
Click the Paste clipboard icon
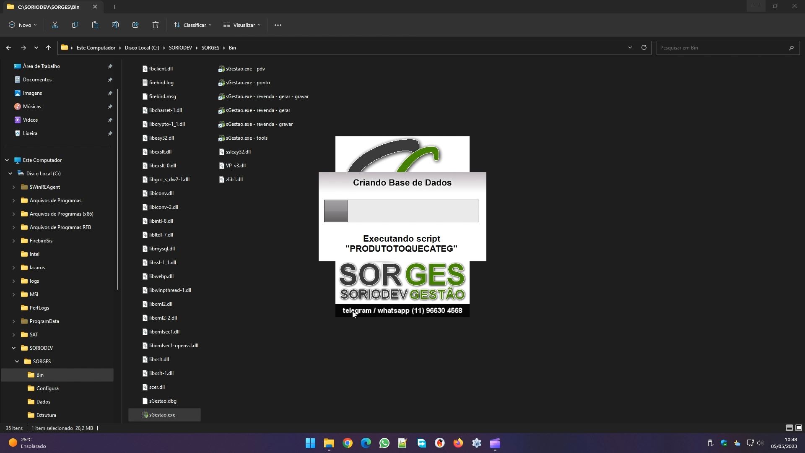(x=95, y=25)
